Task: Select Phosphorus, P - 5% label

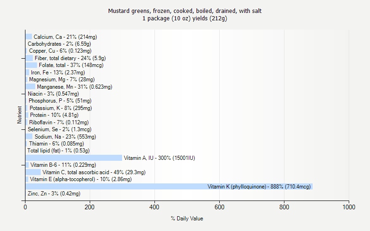Action: pyautogui.click(x=60, y=101)
